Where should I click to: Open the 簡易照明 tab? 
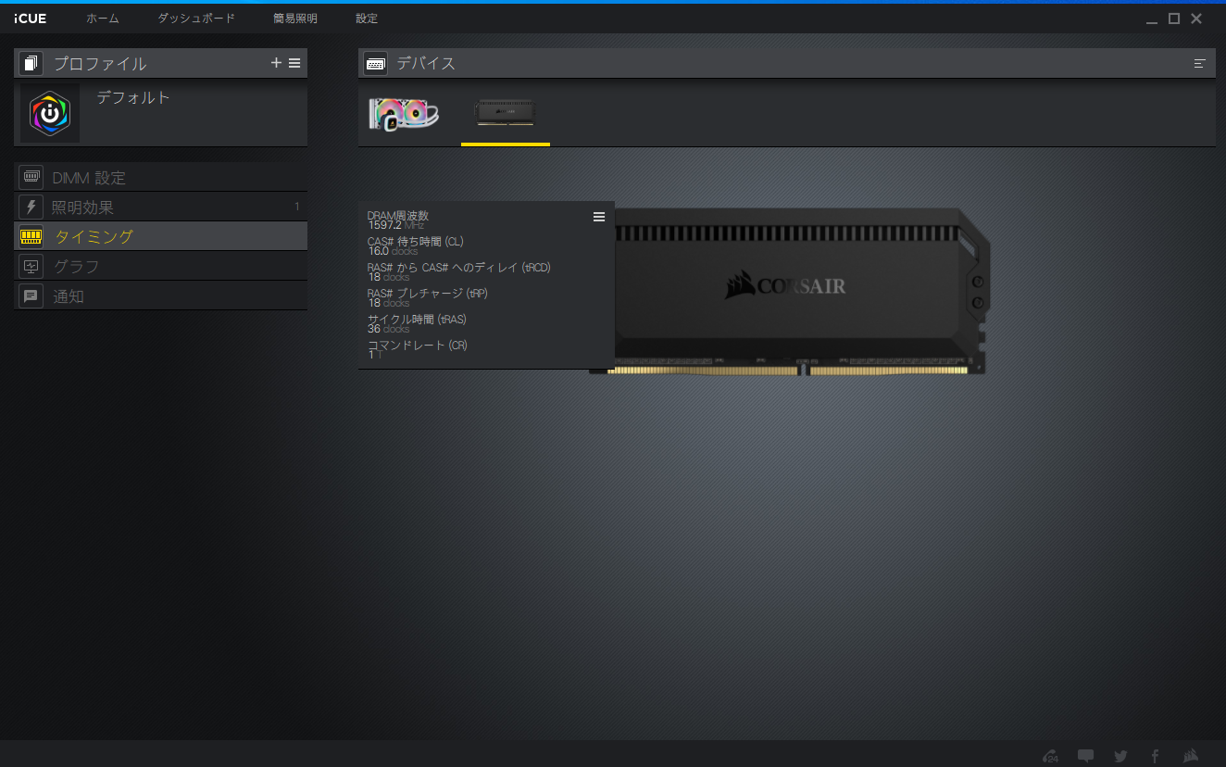295,19
